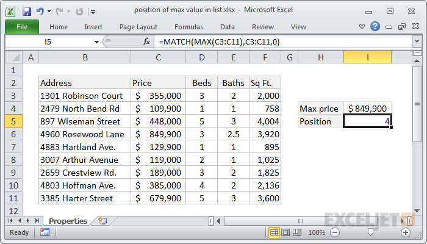This screenshot has width=427, height=244.
Task: Close the workbook window via ribbon X
Action: (415, 26)
